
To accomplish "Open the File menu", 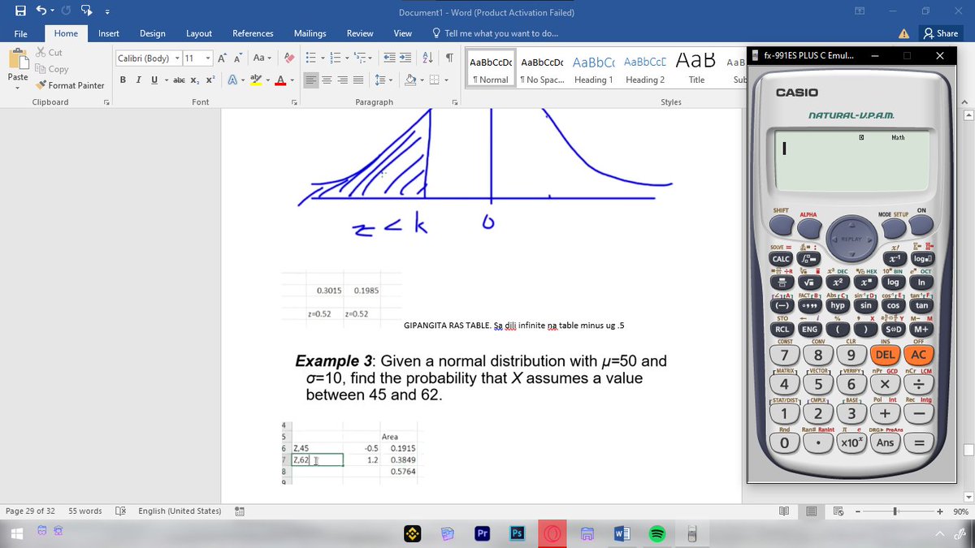I will [x=20, y=33].
